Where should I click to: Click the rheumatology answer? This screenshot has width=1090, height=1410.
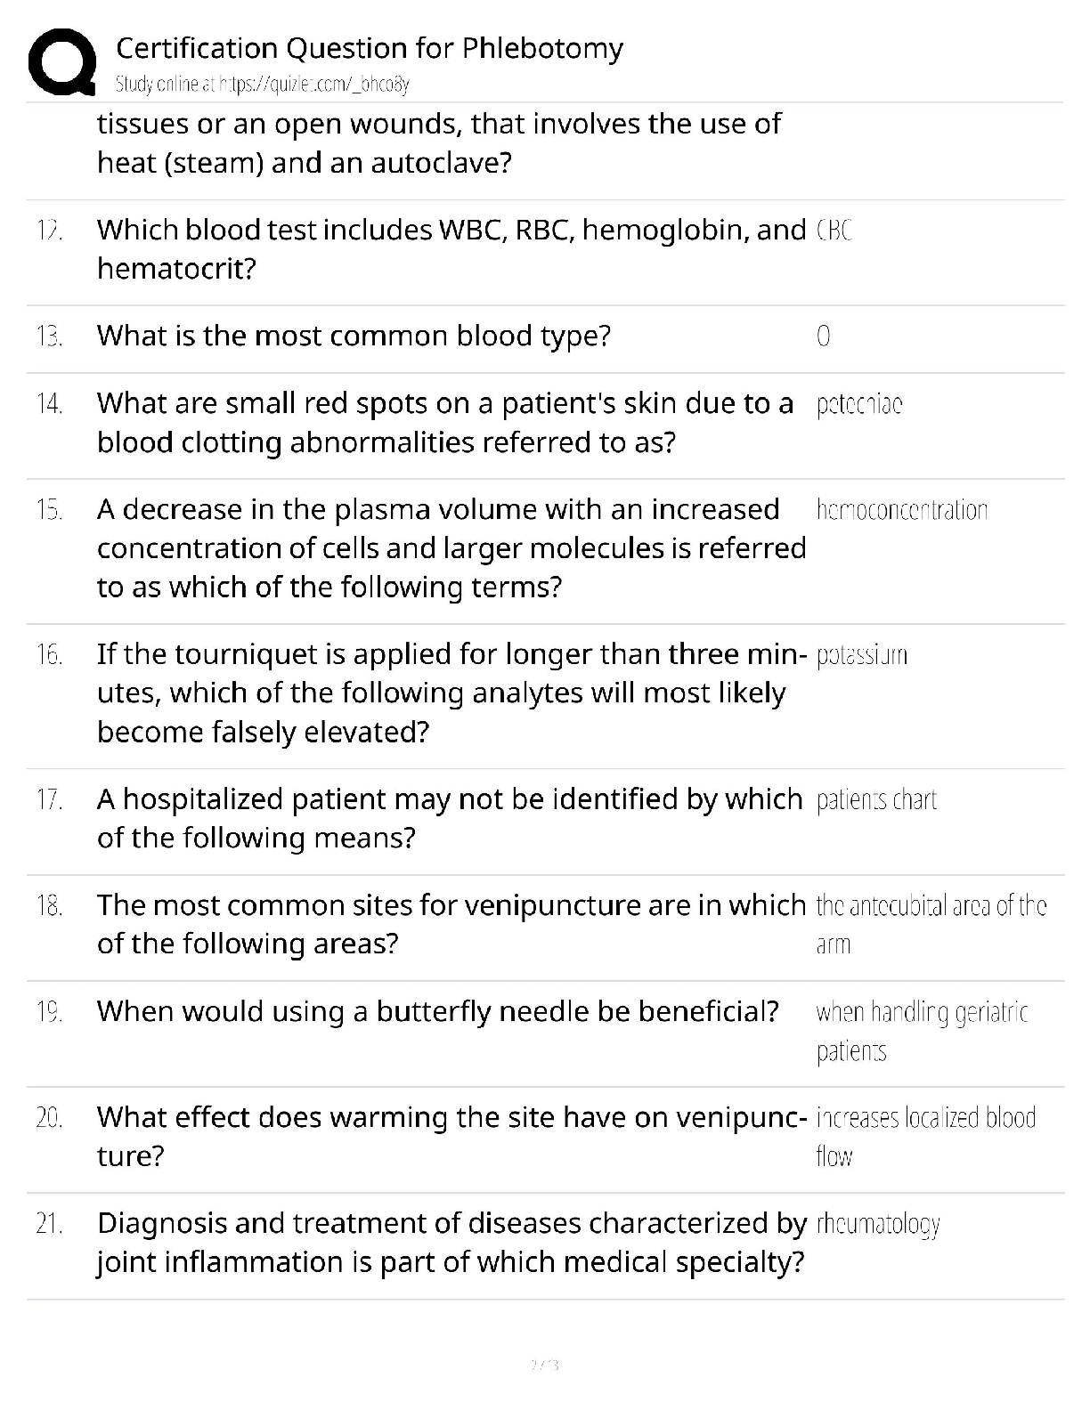click(x=878, y=1225)
